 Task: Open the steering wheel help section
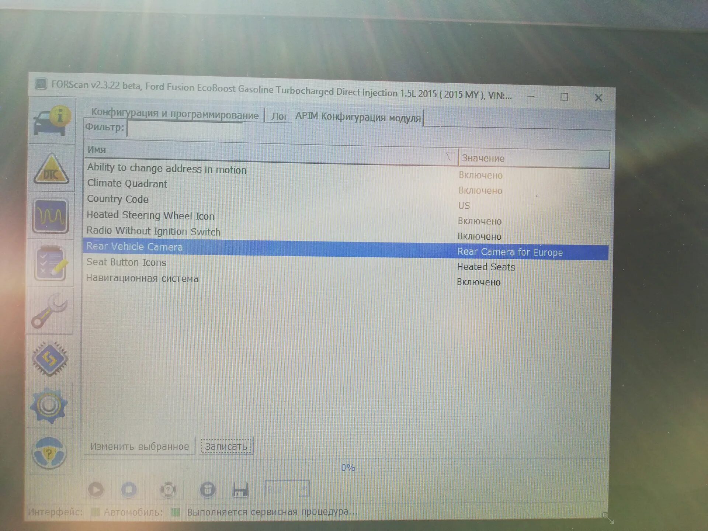49,453
